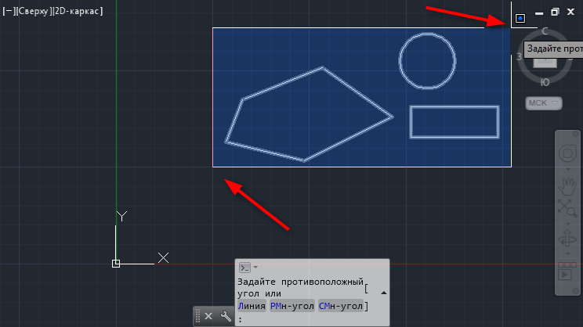Open command line customize wrench

[x=226, y=316]
